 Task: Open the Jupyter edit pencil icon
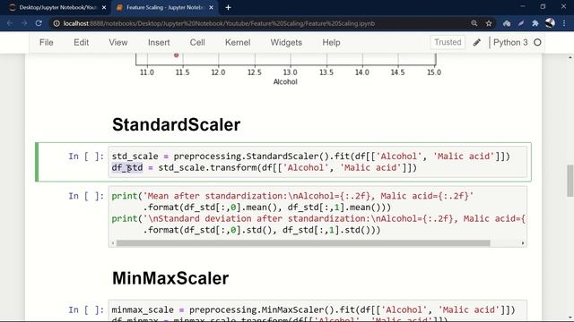point(476,42)
